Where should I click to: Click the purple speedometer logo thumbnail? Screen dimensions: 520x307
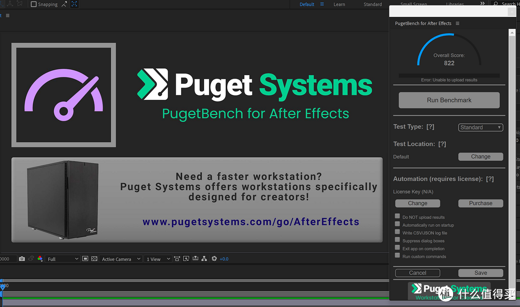[x=64, y=95]
